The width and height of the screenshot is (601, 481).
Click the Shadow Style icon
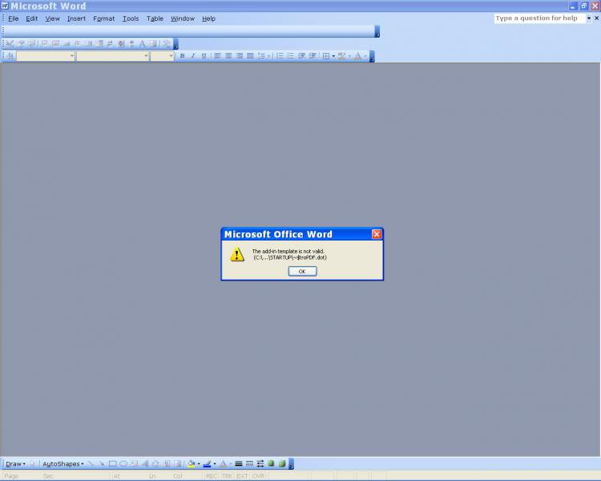[x=271, y=463]
